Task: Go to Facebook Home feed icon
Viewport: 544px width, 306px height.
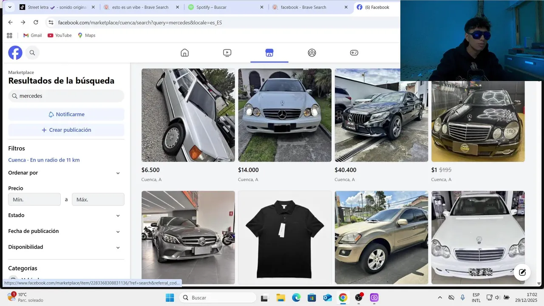Action: coord(184,53)
